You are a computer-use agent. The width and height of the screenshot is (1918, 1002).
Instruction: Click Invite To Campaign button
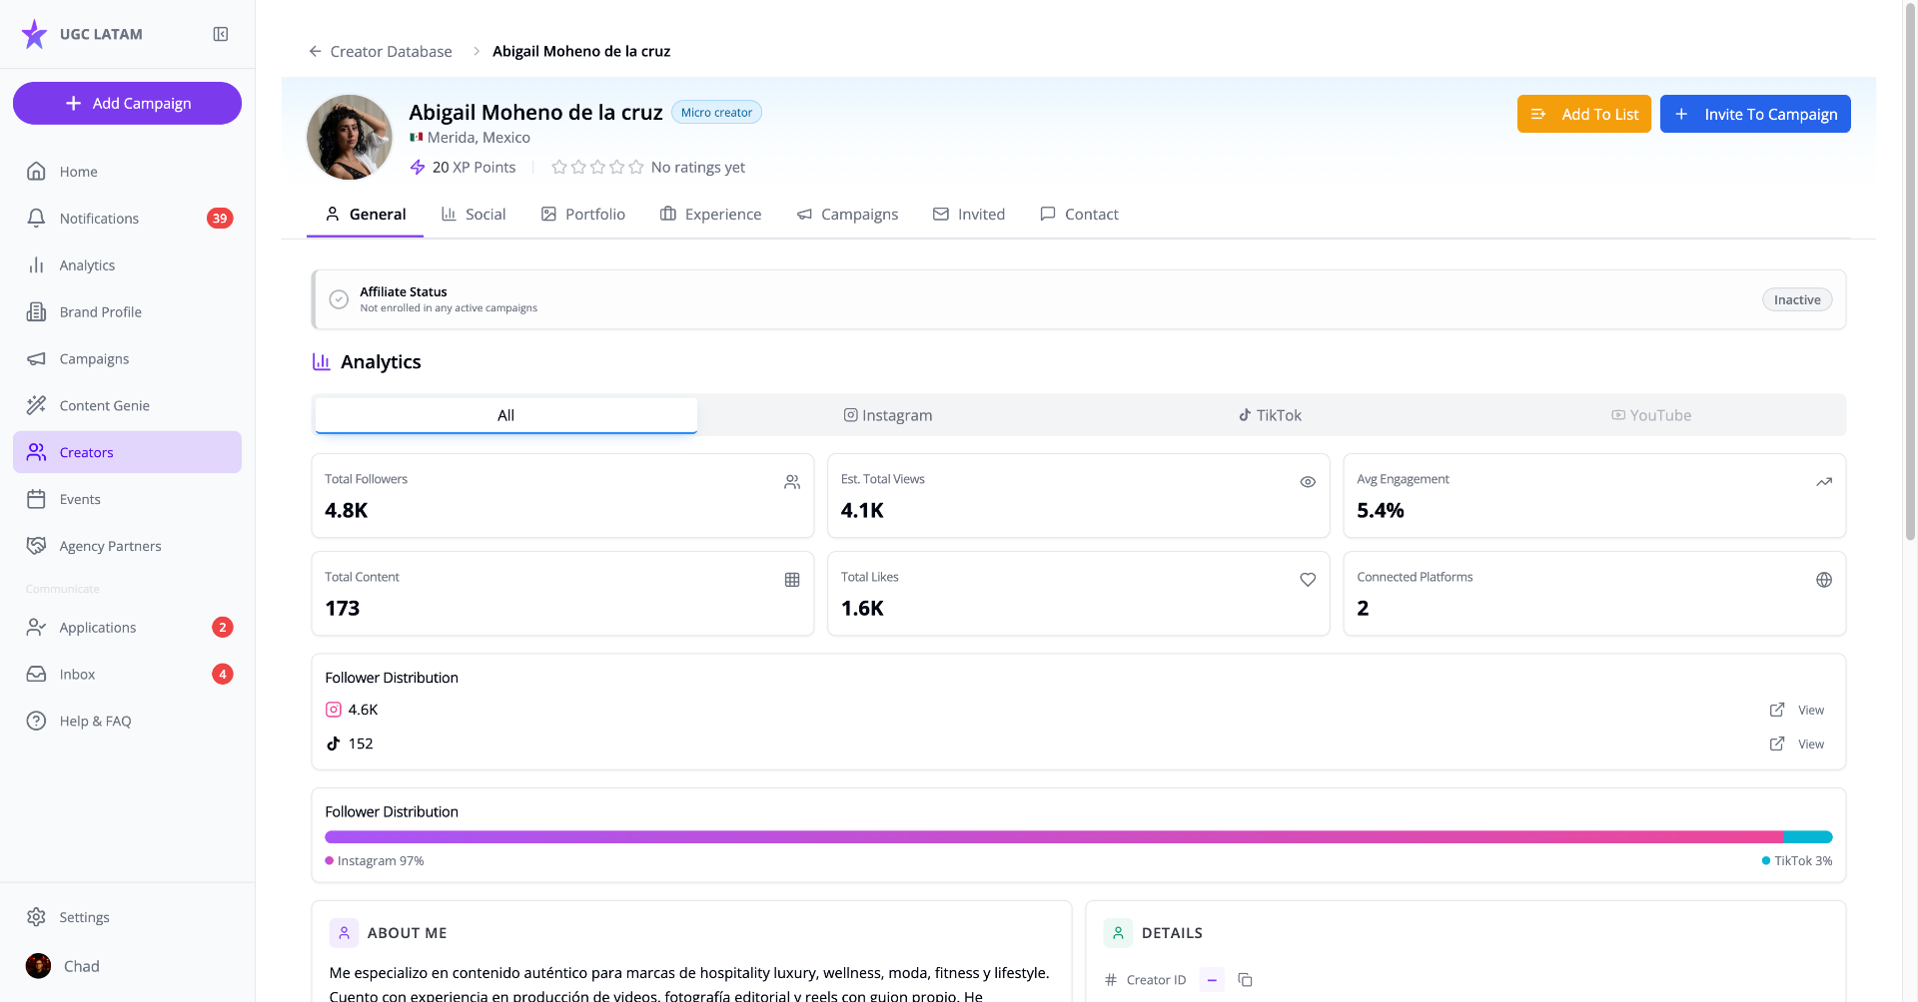(1755, 114)
